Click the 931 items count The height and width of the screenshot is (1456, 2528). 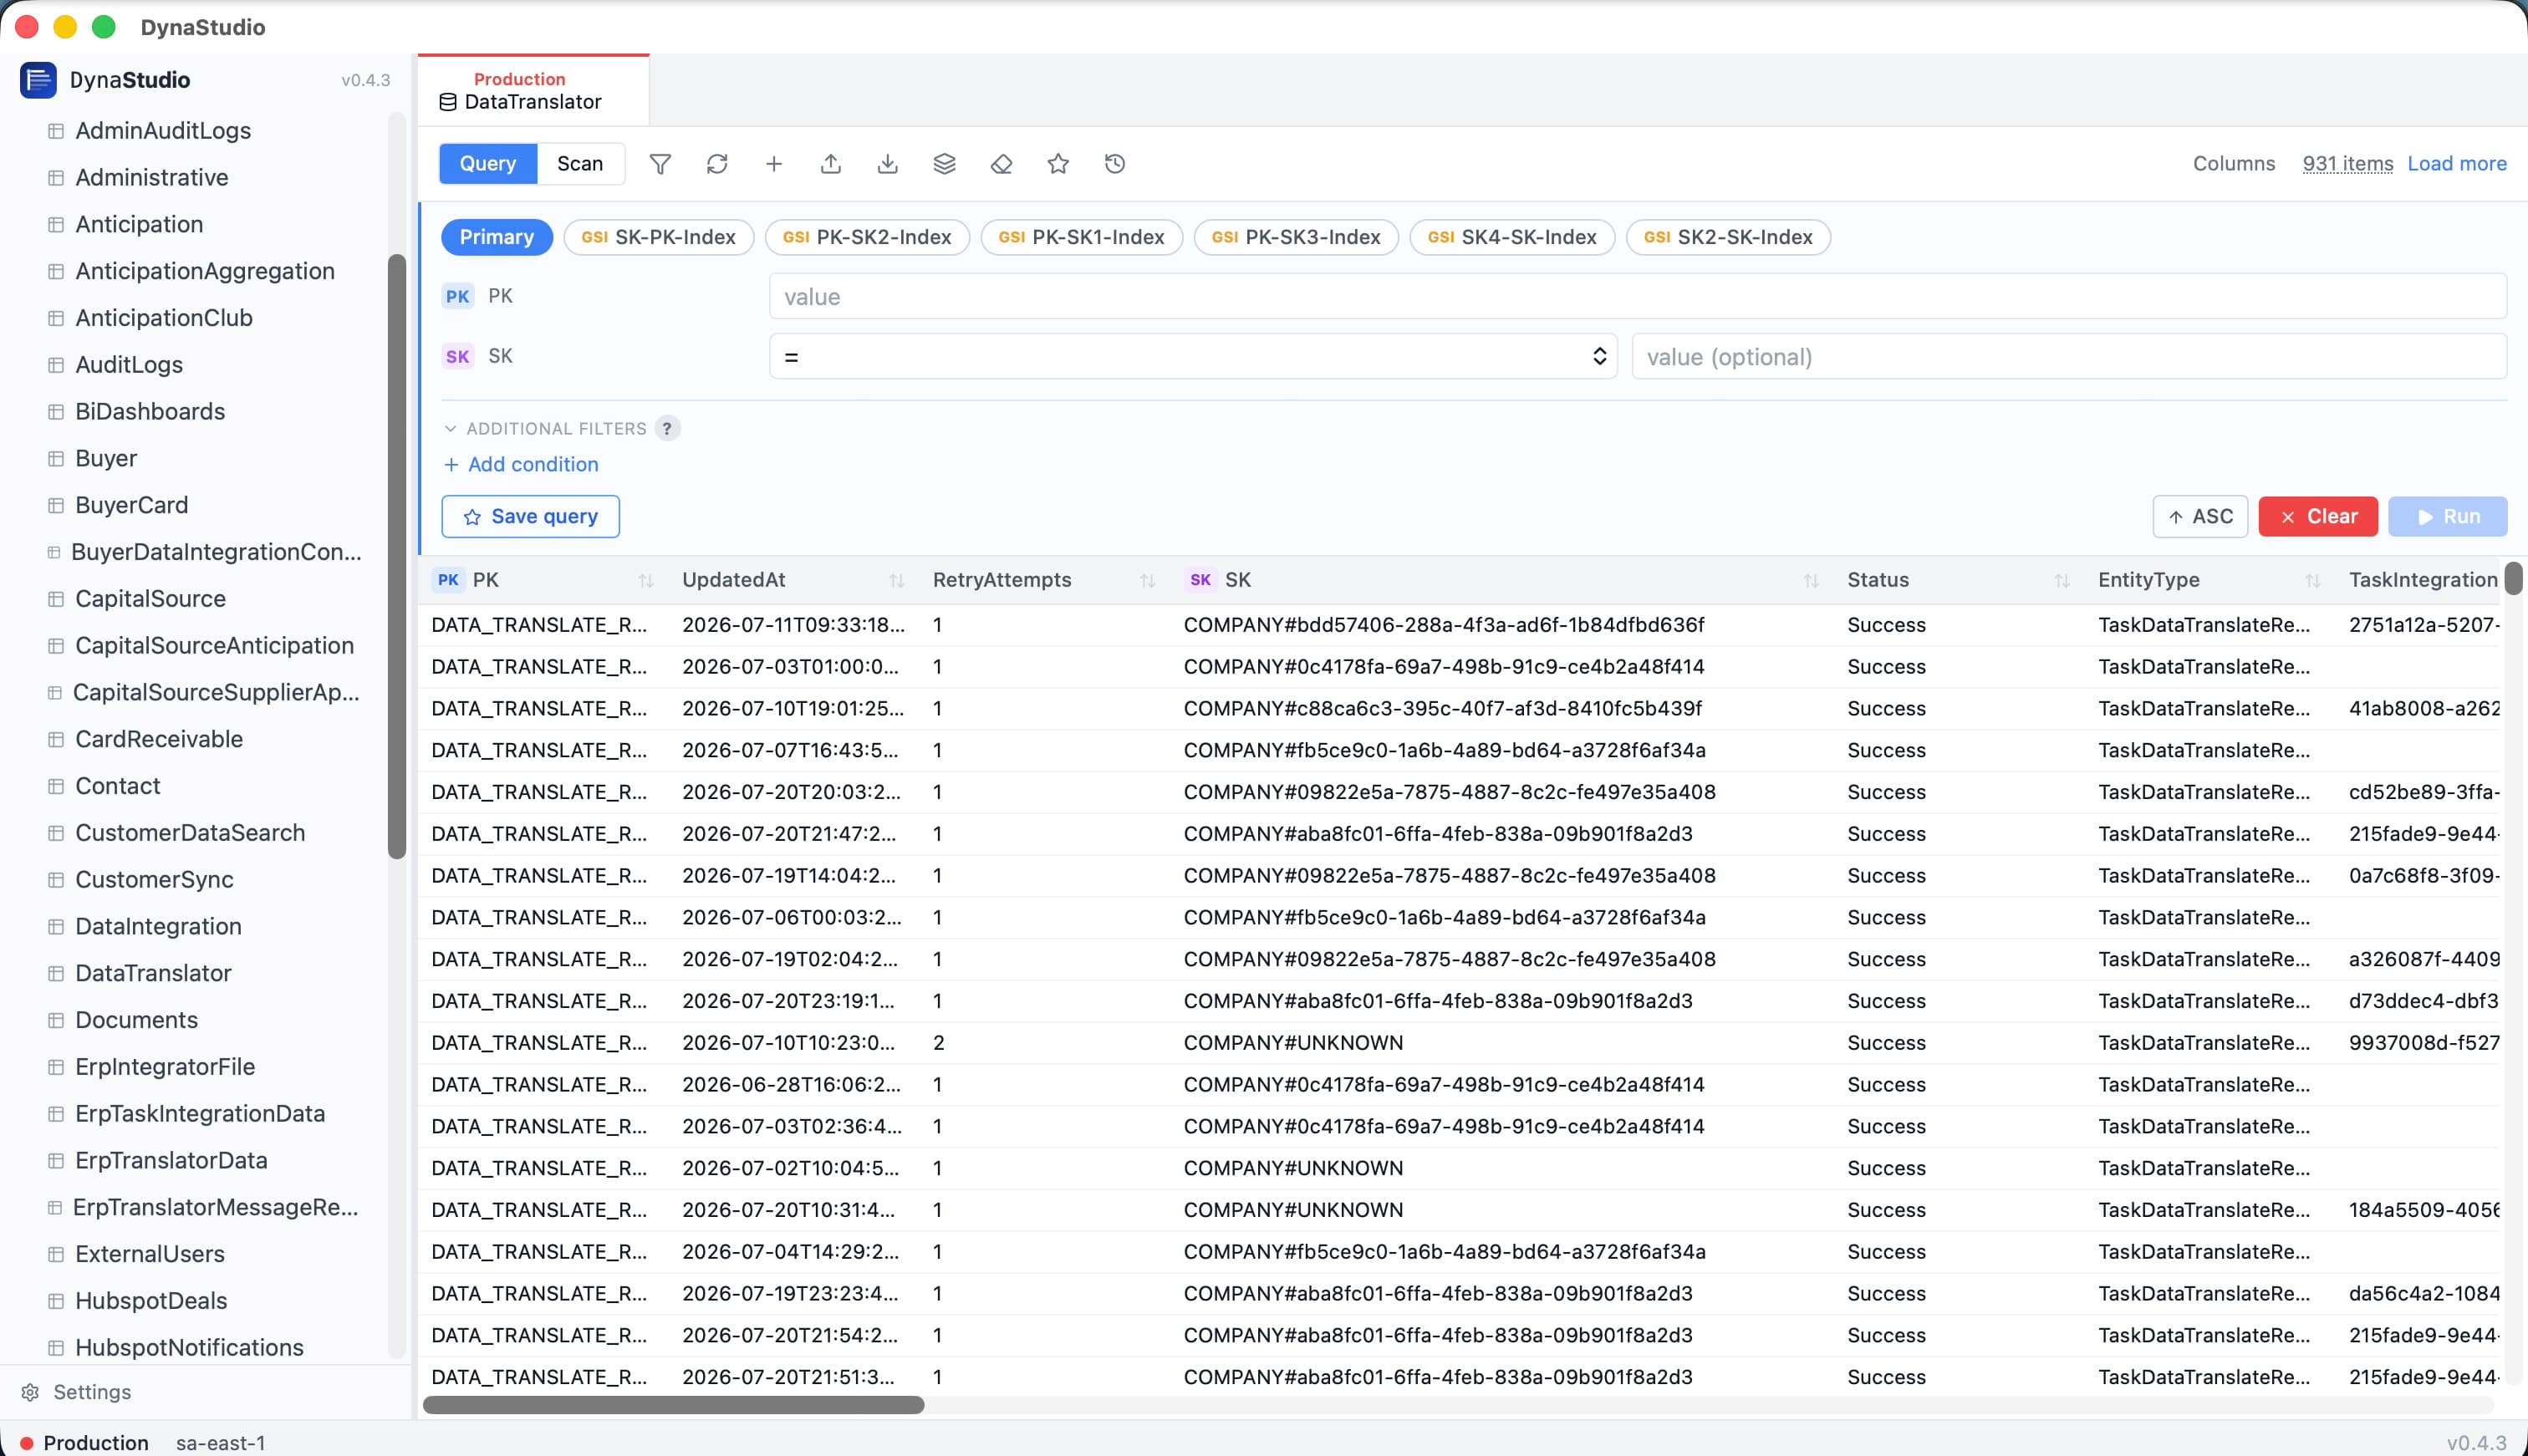point(2347,164)
